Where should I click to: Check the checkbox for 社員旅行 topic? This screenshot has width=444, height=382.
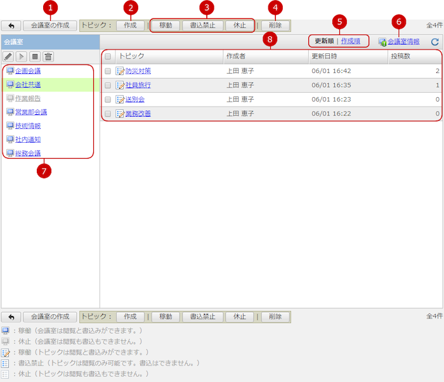pyautogui.click(x=108, y=85)
